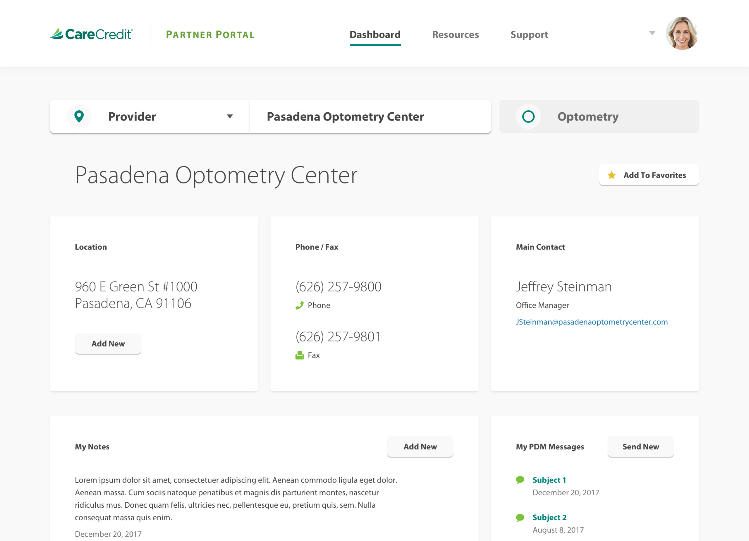Select the Optometry radio circle

click(528, 116)
